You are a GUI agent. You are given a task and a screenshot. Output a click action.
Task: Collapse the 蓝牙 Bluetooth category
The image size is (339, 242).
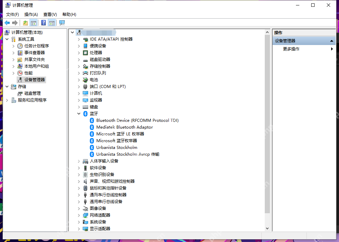pyautogui.click(x=79, y=113)
